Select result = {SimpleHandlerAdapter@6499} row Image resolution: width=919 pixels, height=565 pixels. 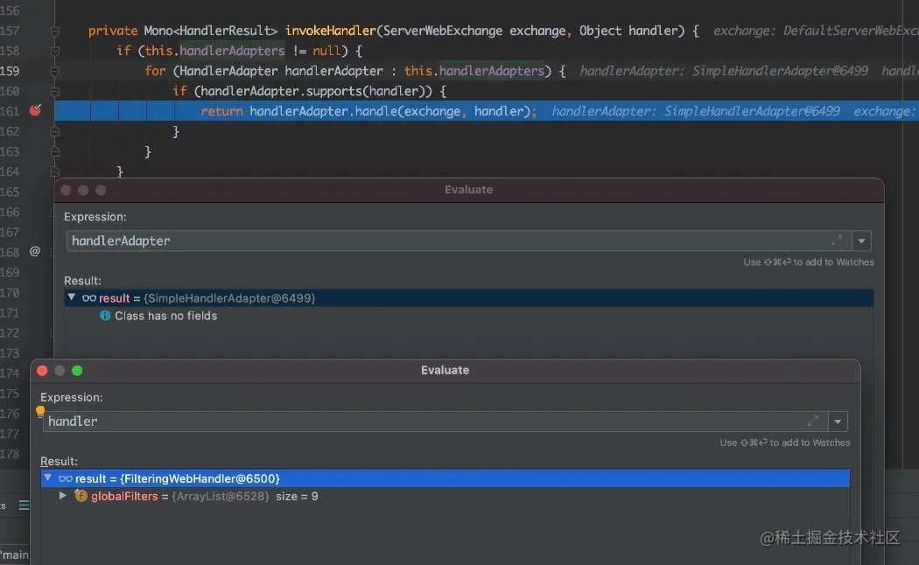click(469, 298)
